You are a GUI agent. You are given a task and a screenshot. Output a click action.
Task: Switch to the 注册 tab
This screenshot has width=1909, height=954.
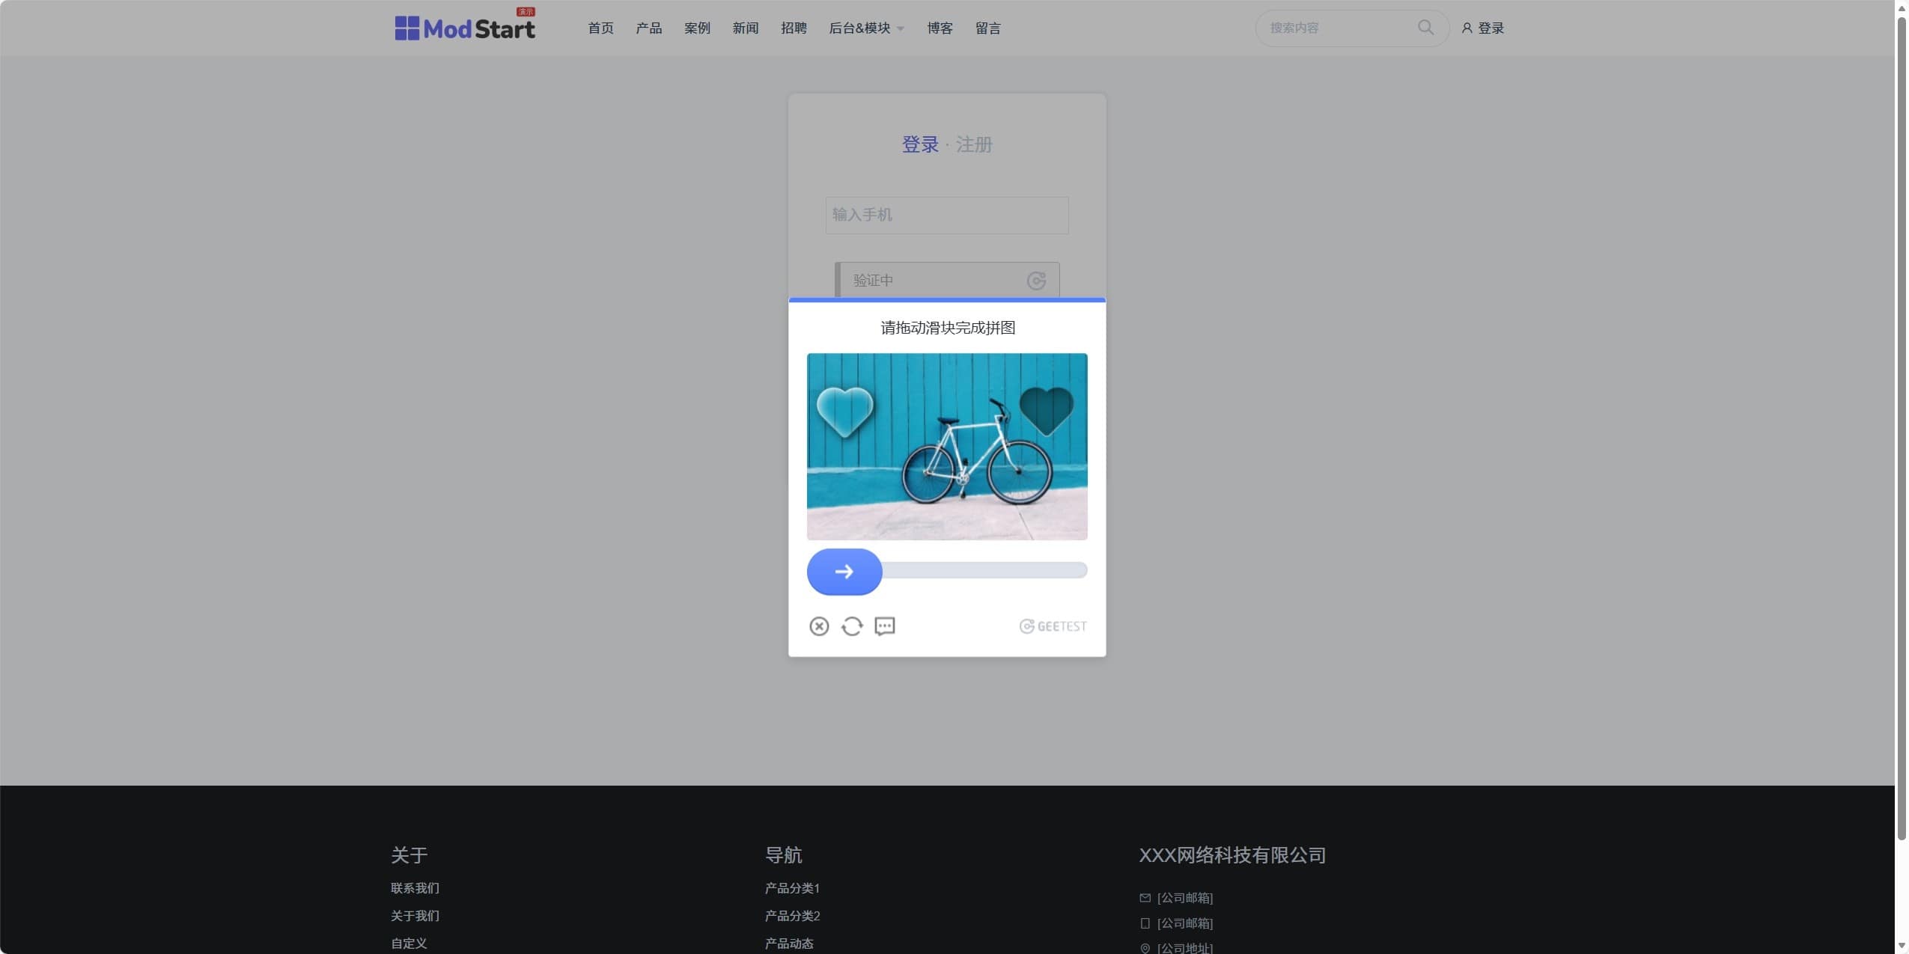click(973, 144)
